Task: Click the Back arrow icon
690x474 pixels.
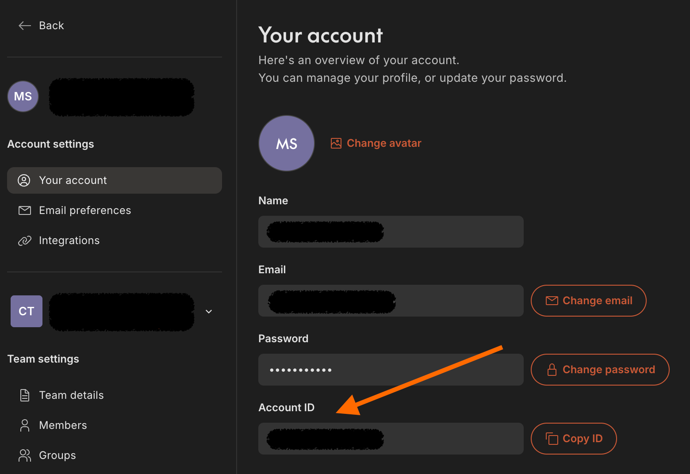Action: (x=25, y=26)
